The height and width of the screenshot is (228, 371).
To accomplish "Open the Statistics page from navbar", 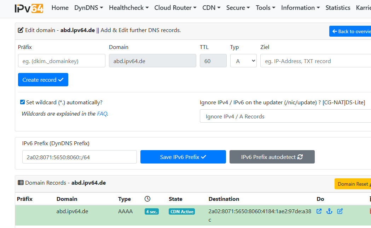I will pos(338,8).
